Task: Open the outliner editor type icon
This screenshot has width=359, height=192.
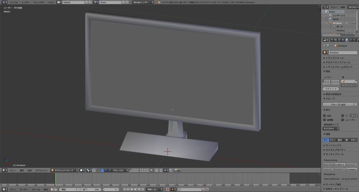Action: [x=326, y=7]
